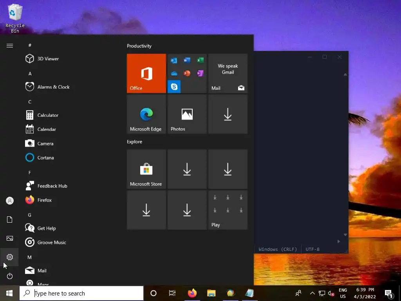Click scroll right arrow in background window

339,241
